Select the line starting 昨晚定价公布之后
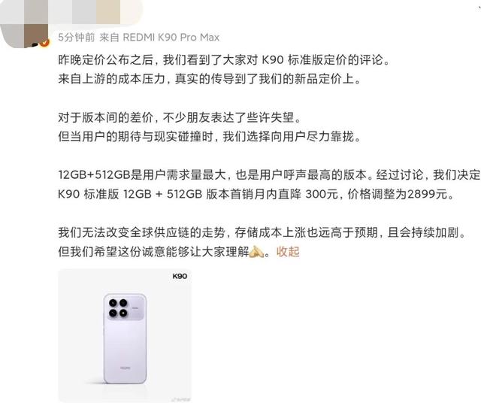 (224, 59)
